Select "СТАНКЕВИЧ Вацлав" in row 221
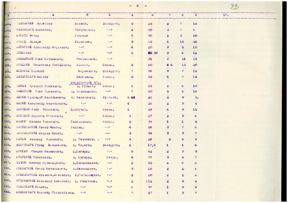Screen dimensions: 288x203 pyautogui.click(x=32, y=187)
